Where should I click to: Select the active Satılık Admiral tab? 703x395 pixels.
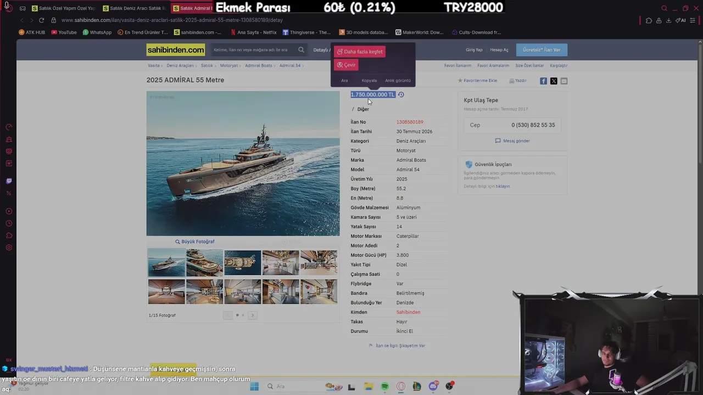(192, 8)
